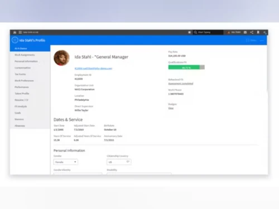Click the Personal Information section heading

(x=69, y=150)
